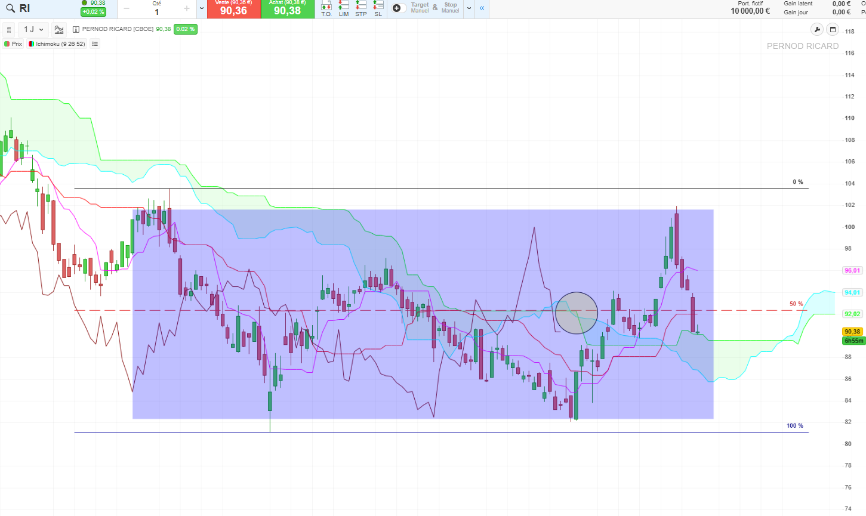The image size is (866, 516).
Task: Open the chart settings wrench
Action: pos(817,29)
